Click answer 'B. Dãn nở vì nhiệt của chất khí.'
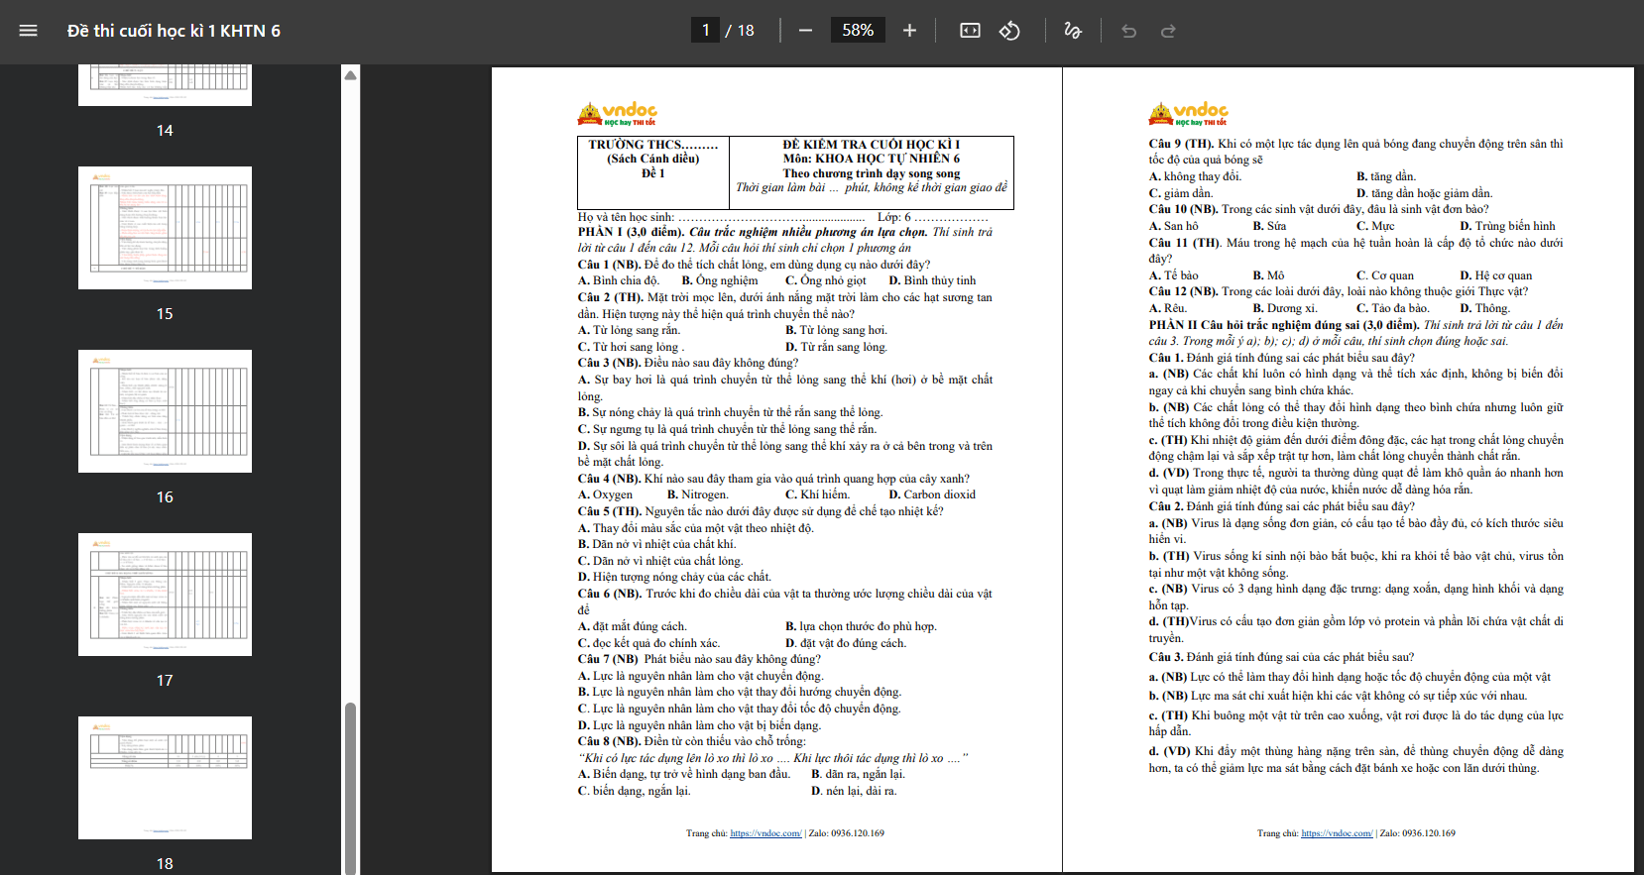 point(657,544)
